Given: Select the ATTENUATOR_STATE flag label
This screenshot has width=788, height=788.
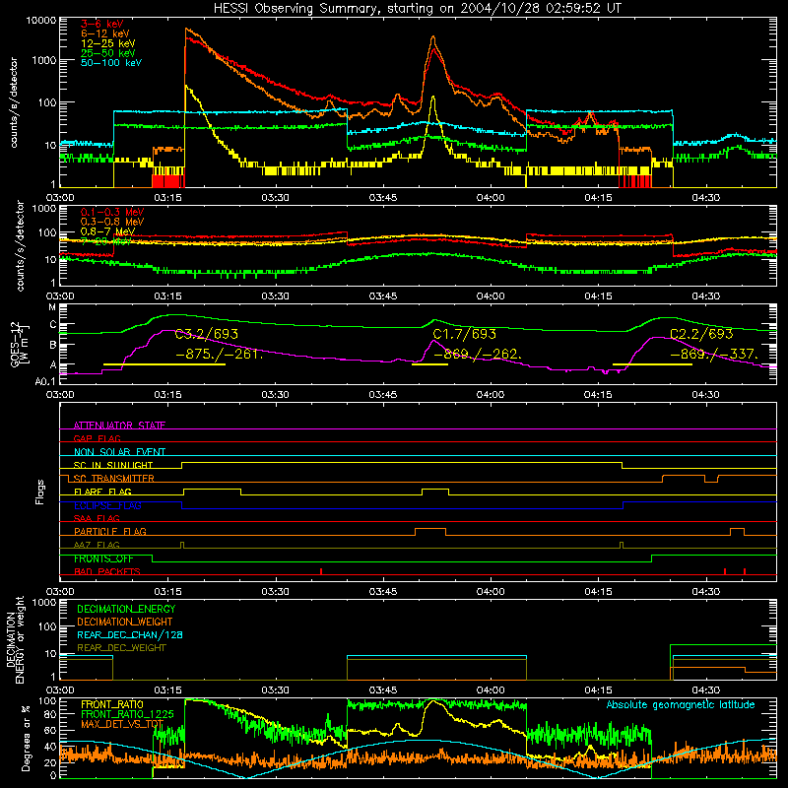Looking at the screenshot, I should pyautogui.click(x=119, y=426).
